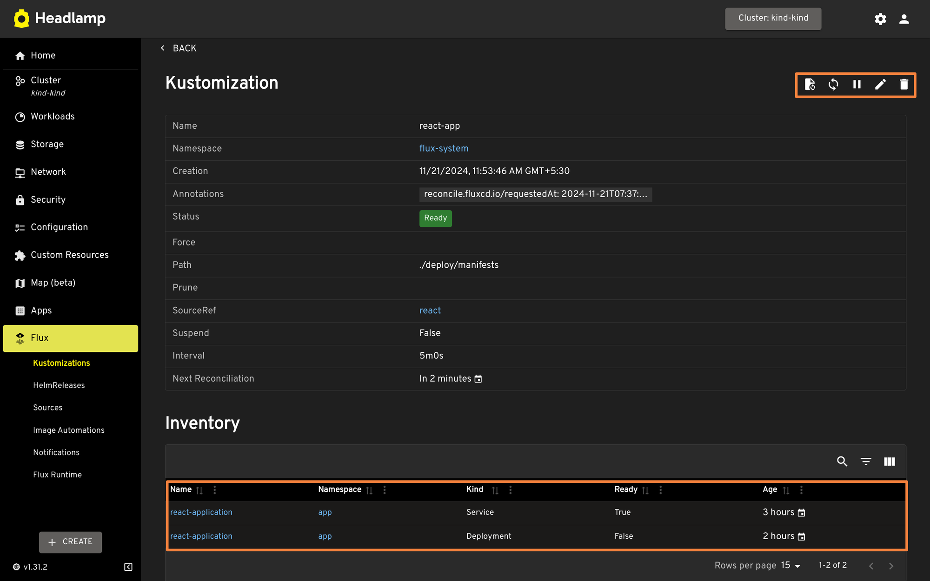Open Home in sidebar
This screenshot has height=581, width=930.
(x=70, y=56)
